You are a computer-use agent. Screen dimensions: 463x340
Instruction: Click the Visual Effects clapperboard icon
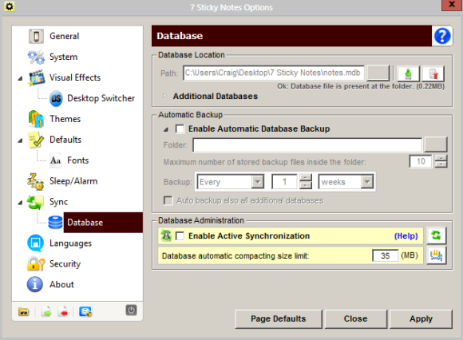coord(36,77)
